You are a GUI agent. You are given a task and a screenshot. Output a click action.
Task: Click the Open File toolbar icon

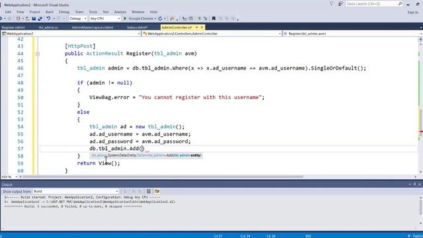click(x=27, y=19)
